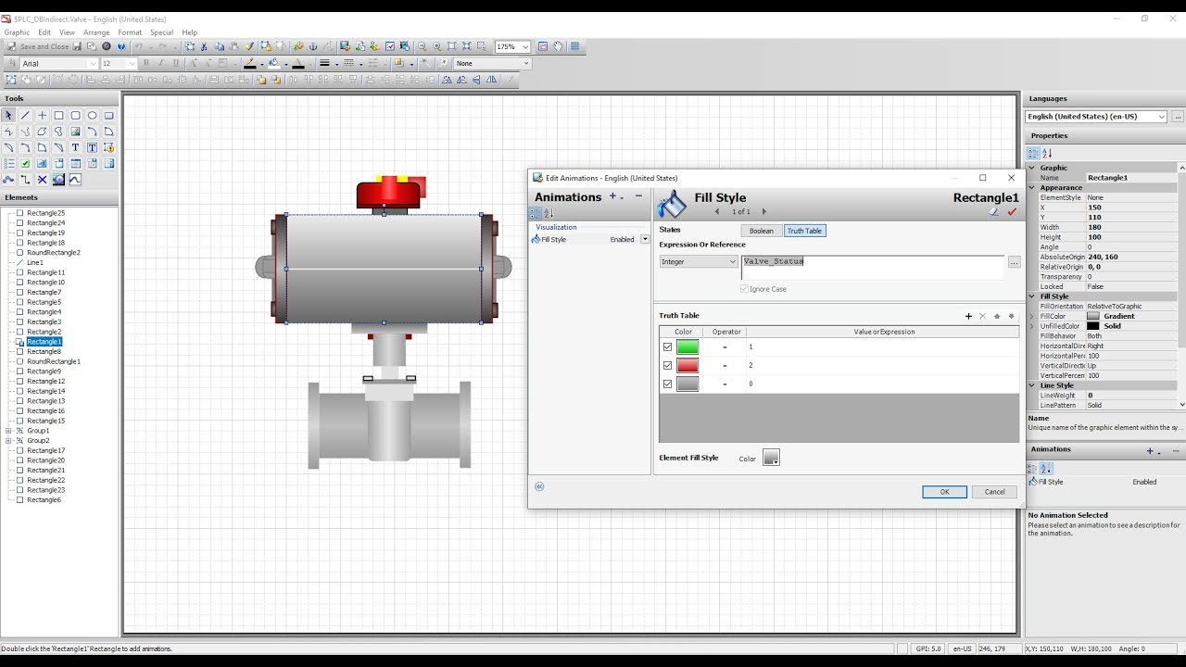The width and height of the screenshot is (1186, 667).
Task: Select the Line drawing tool
Action: point(25,116)
